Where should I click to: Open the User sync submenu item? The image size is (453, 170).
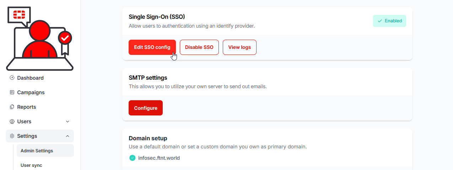[x=31, y=165]
